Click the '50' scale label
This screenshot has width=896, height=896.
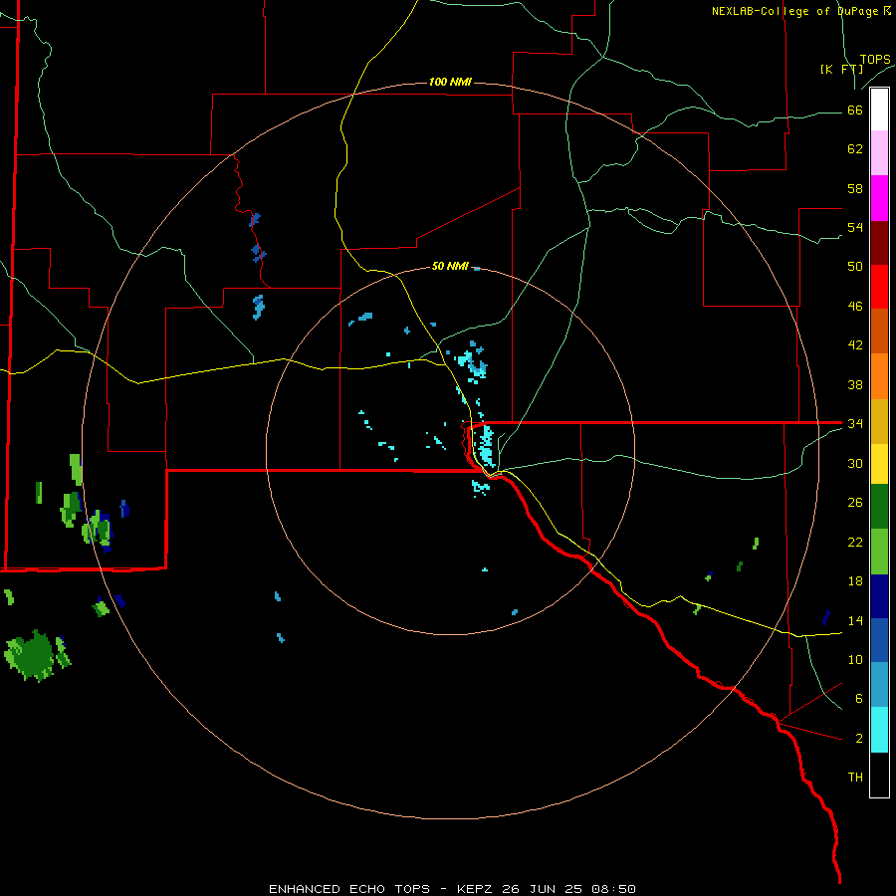coord(855,266)
